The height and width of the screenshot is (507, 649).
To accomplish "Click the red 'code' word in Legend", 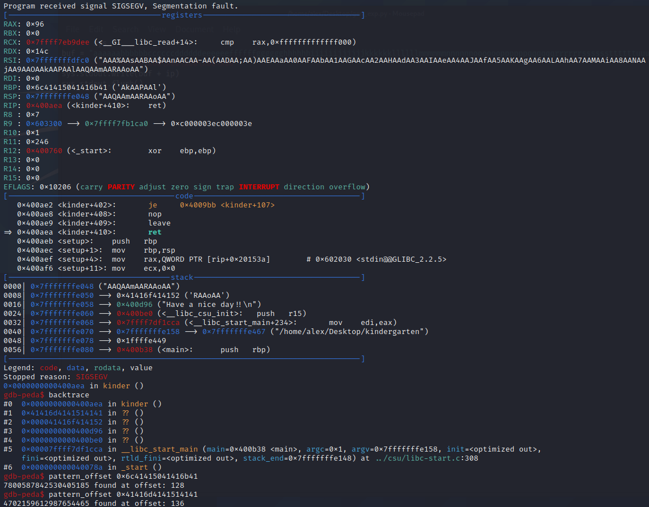I will point(49,368).
